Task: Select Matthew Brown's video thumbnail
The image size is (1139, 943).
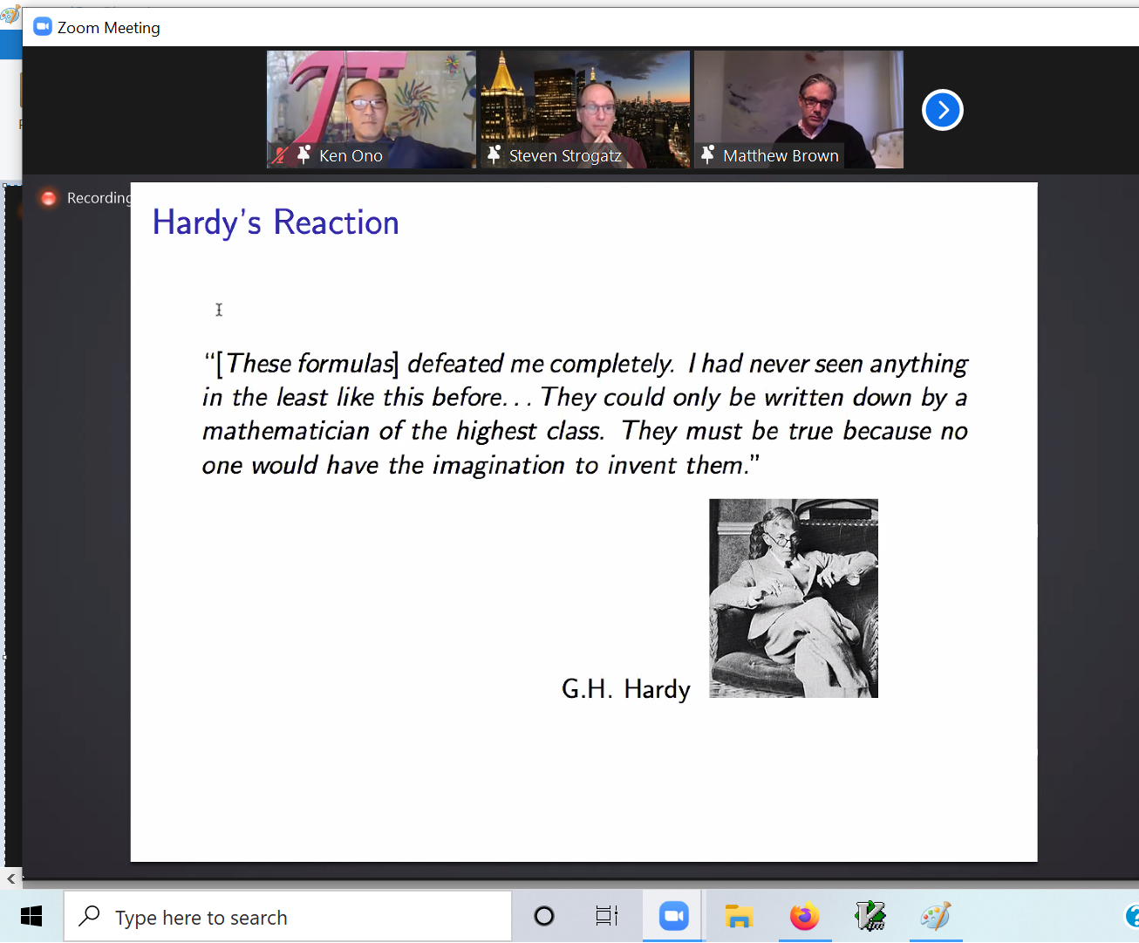Action: tap(799, 109)
